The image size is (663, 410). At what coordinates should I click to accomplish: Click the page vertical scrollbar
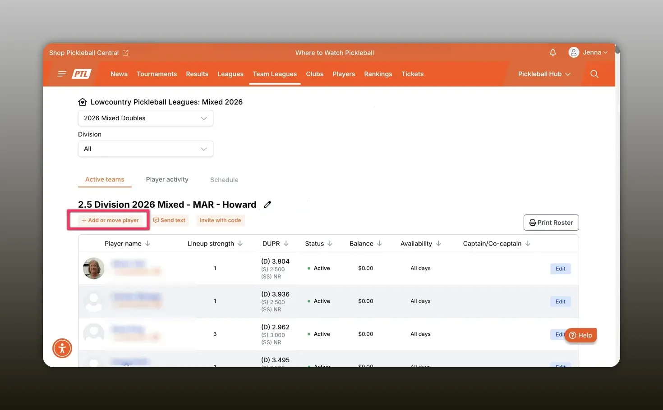tap(617, 50)
